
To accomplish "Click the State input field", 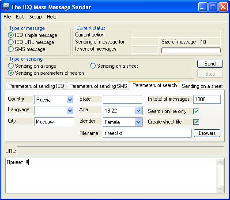I will coord(122,99).
